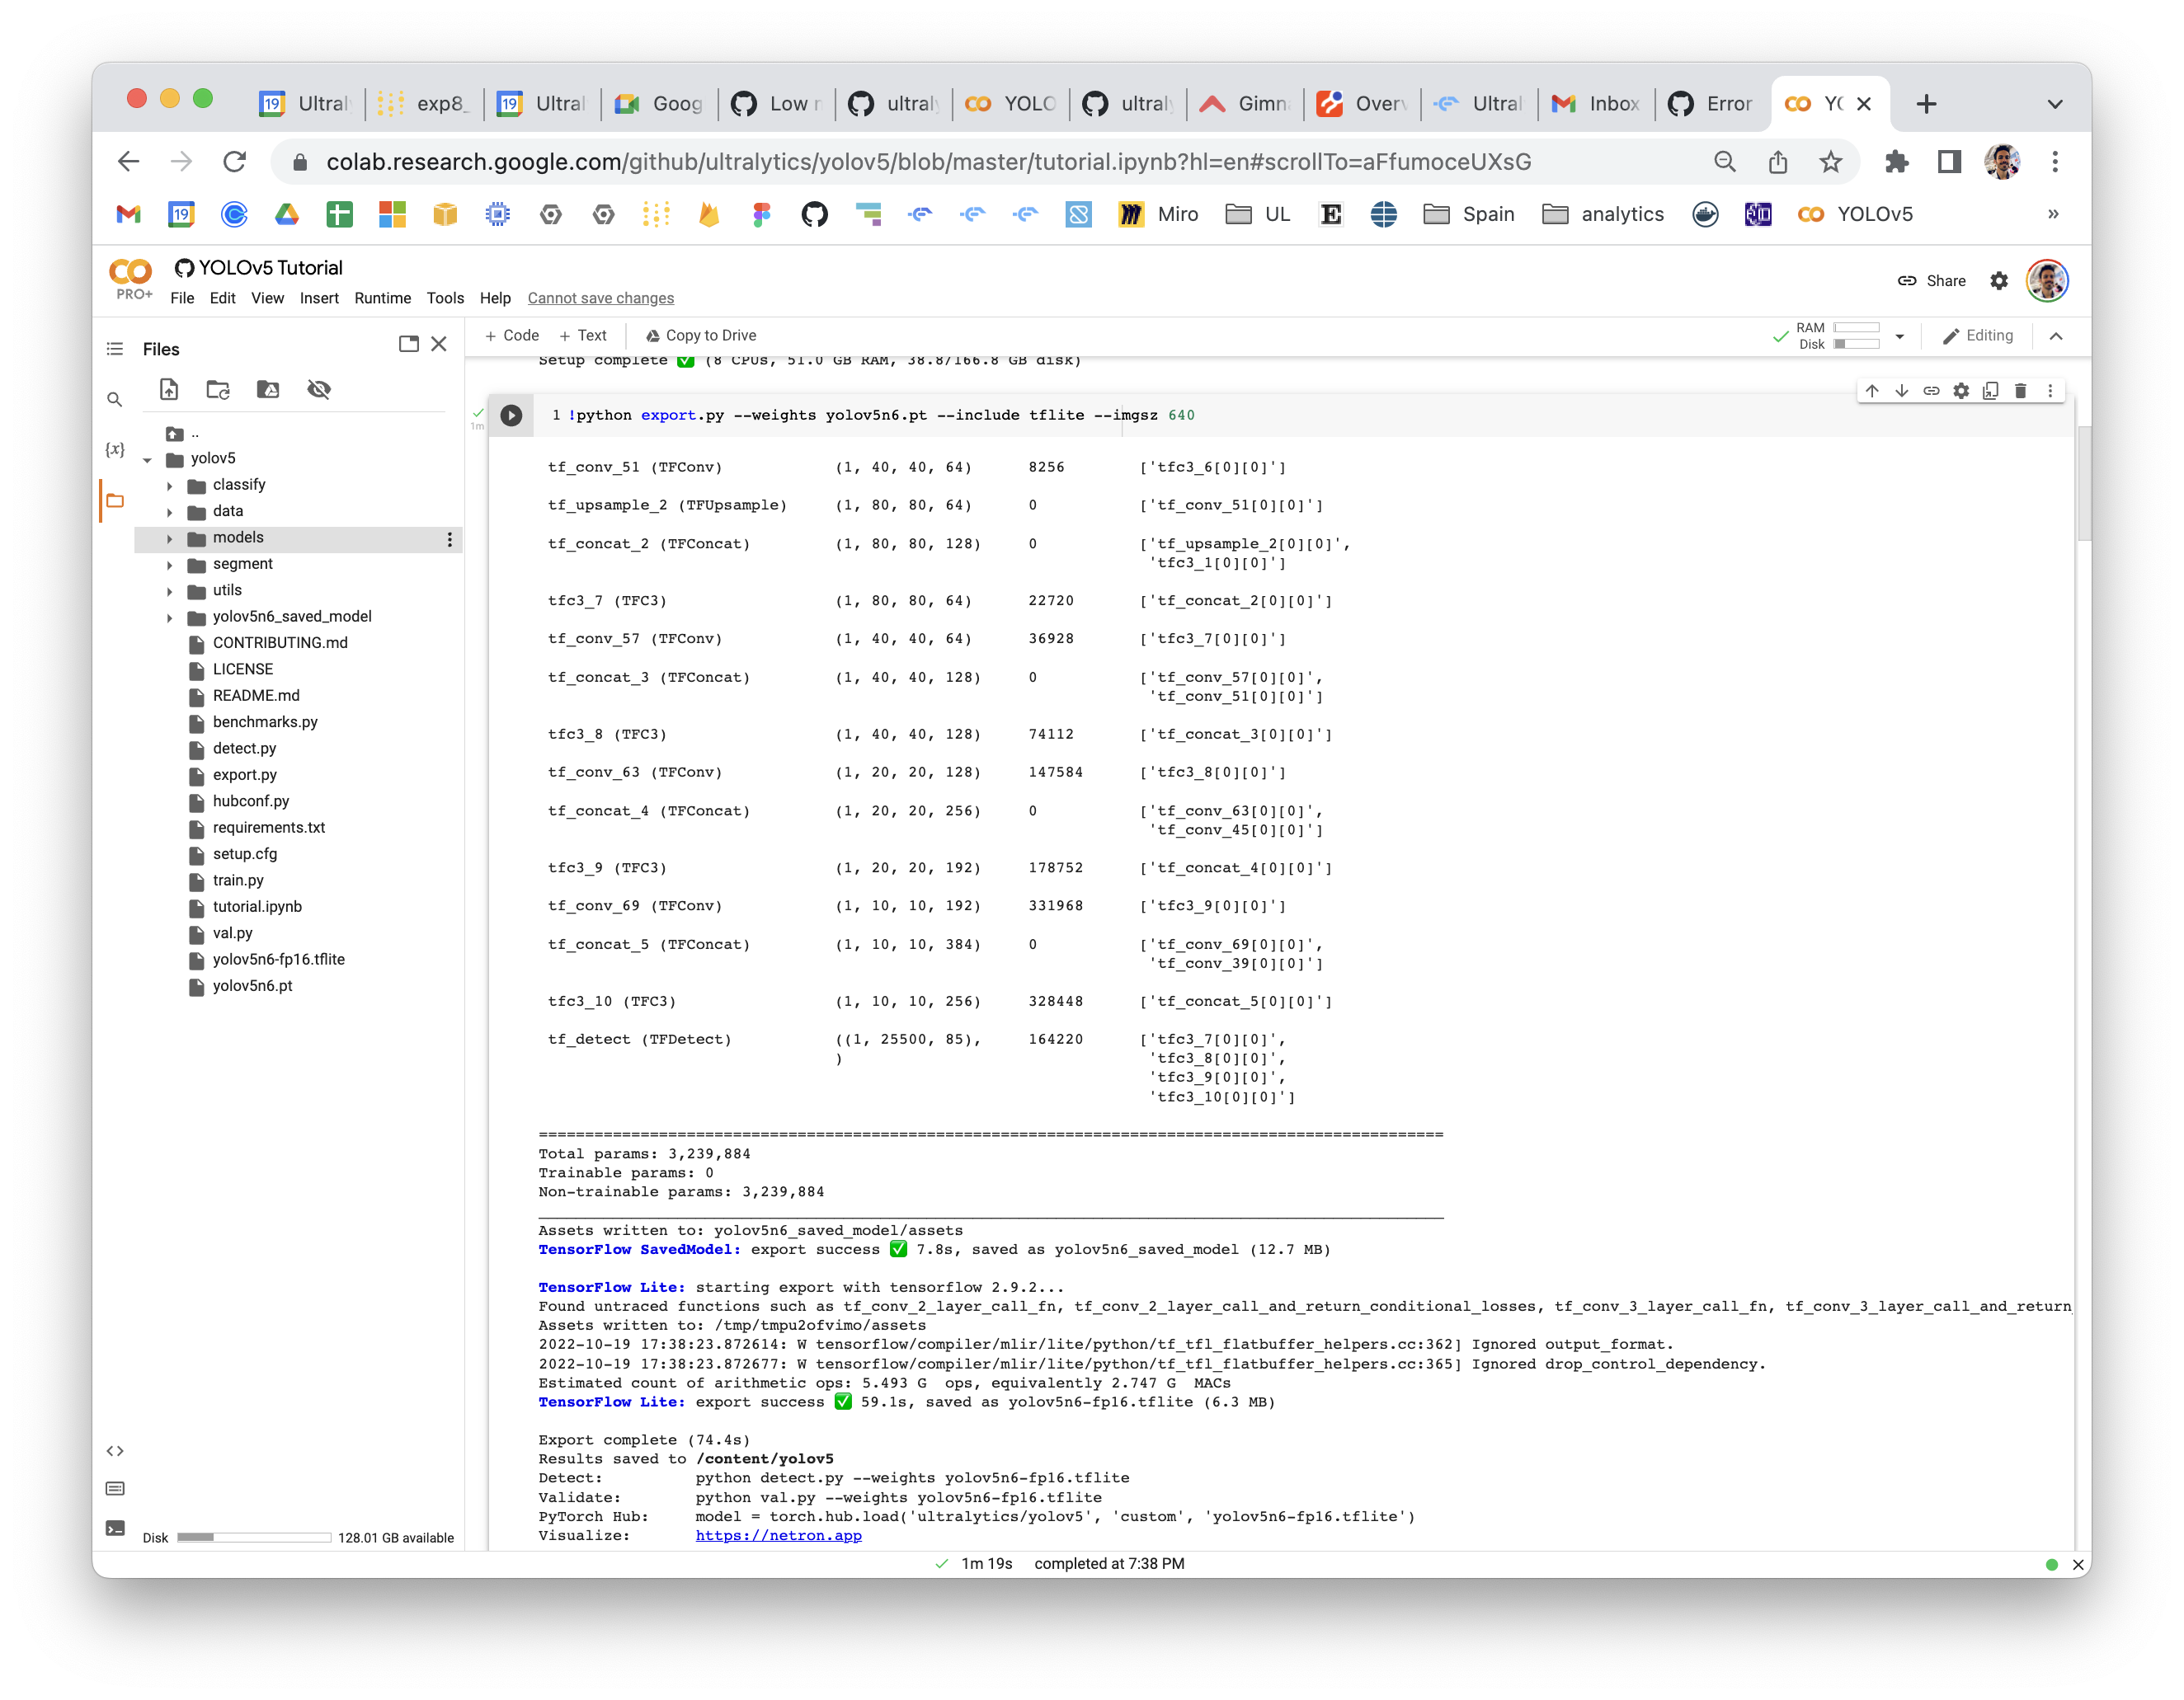Open the variable inspector {x} panel
This screenshot has height=1700, width=2184.
pyautogui.click(x=115, y=450)
